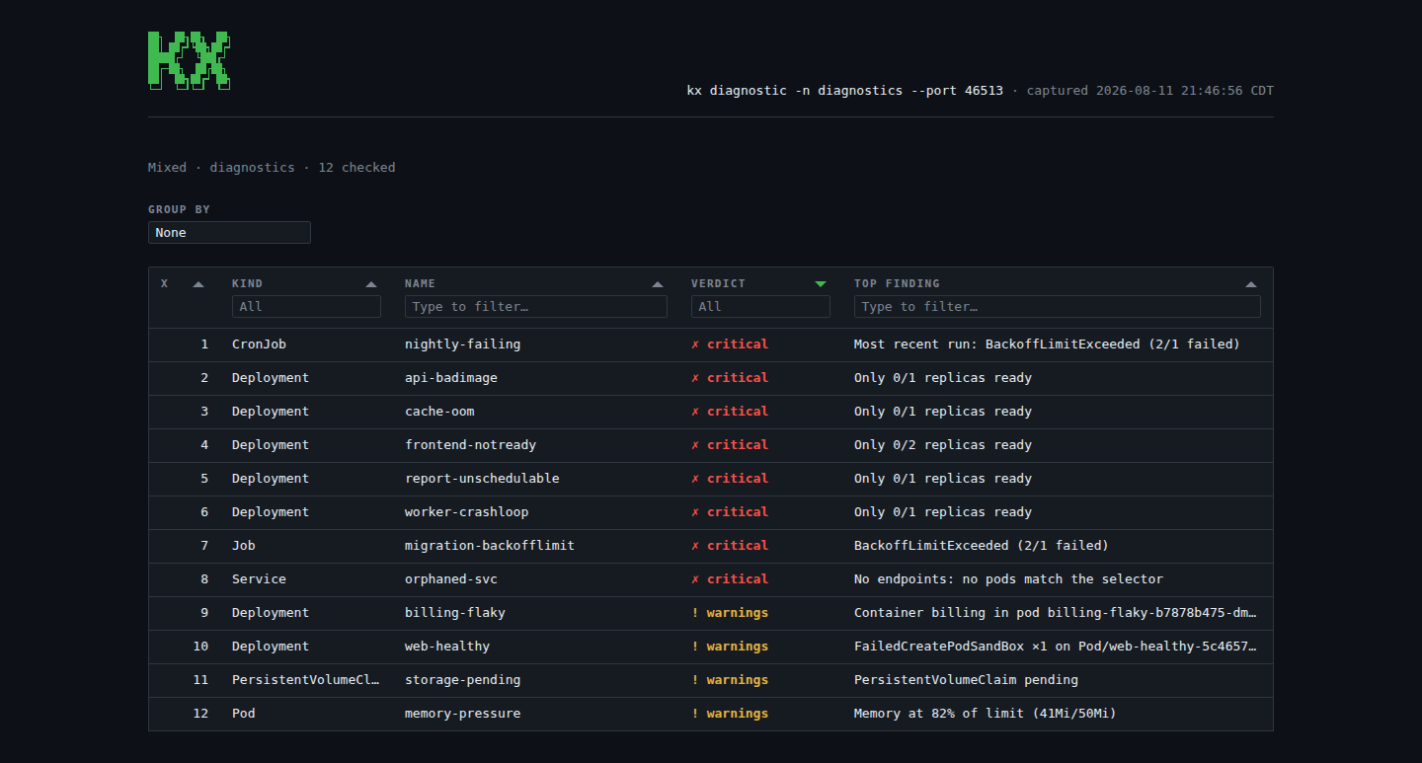Screen dimensions: 1422x763
Task: Open the VERDICT filter dropdown
Action: click(760, 307)
